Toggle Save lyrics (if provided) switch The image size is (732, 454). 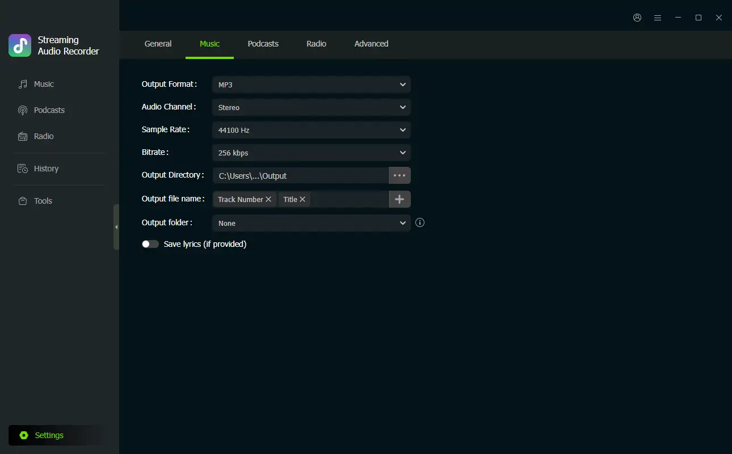point(150,244)
